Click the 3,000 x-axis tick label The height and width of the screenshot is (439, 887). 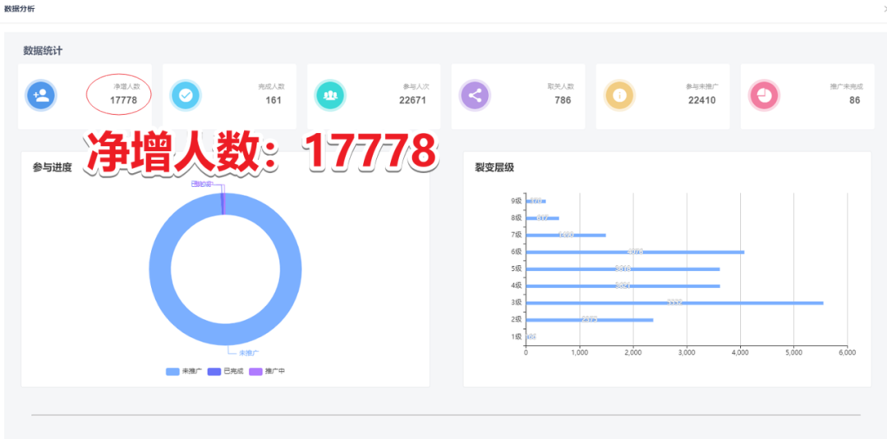click(686, 353)
